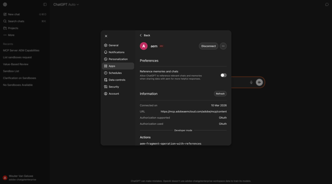Click the New chat pencil icon
The width and height of the screenshot is (332, 184).
coord(5,15)
